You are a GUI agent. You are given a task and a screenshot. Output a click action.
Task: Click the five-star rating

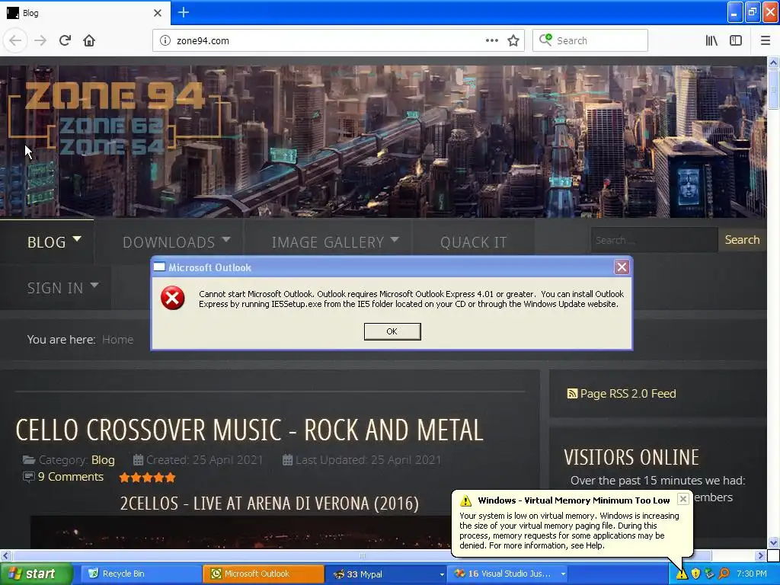[x=147, y=478]
